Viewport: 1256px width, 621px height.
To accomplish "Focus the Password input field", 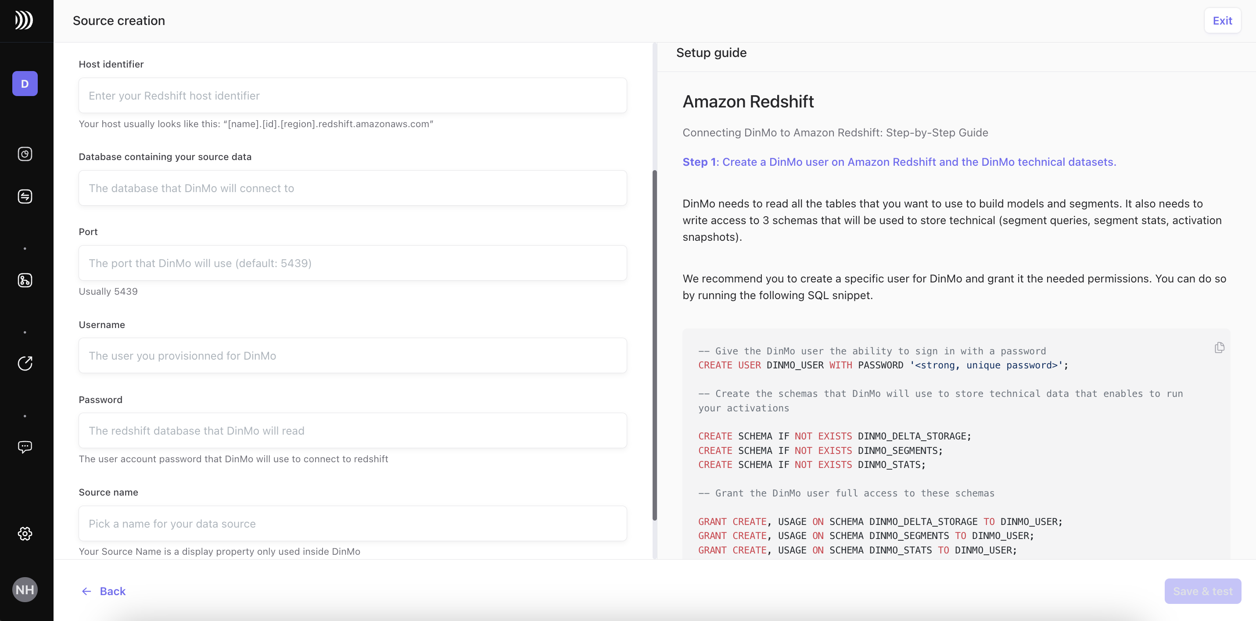I will pyautogui.click(x=352, y=431).
